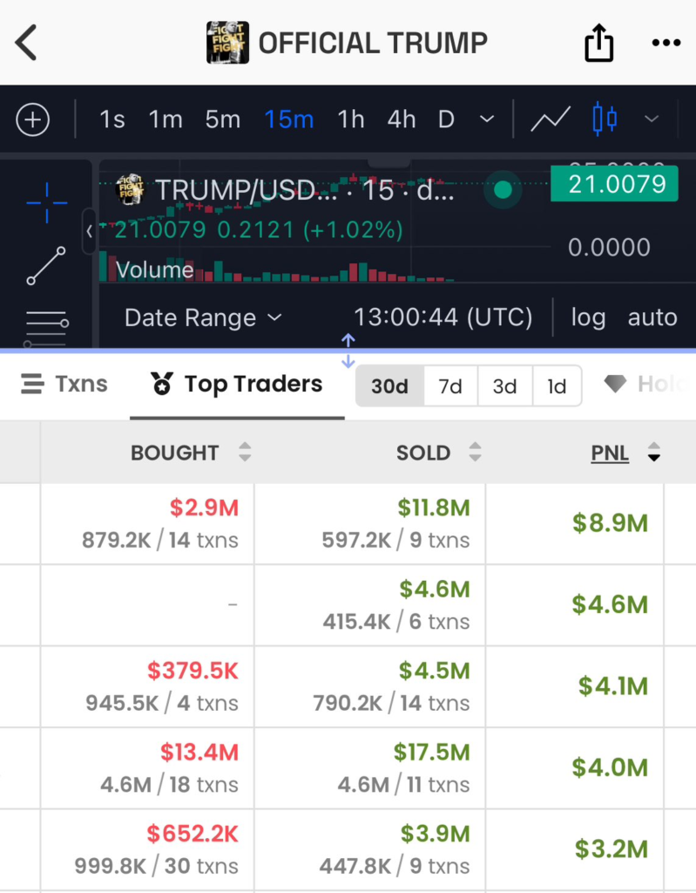Click 415.4K / 6 txns detail

coord(396,622)
